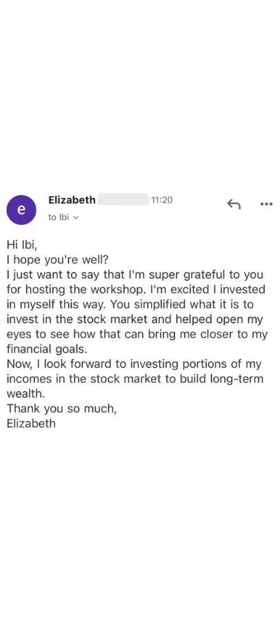Viewport: 280px width, 620px height.
Task: Tap the reply arrow icon
Action: pos(234,204)
